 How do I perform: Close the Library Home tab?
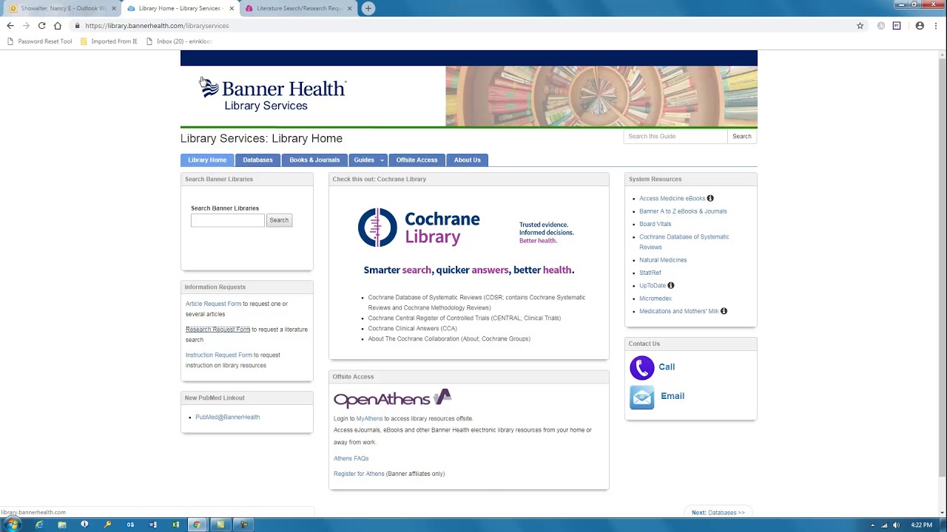pos(232,8)
